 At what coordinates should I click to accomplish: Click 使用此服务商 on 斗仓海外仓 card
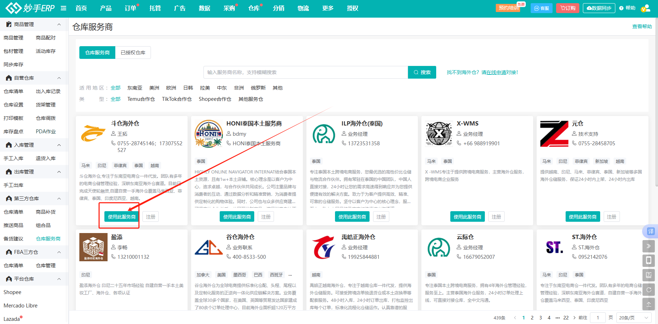(x=122, y=216)
